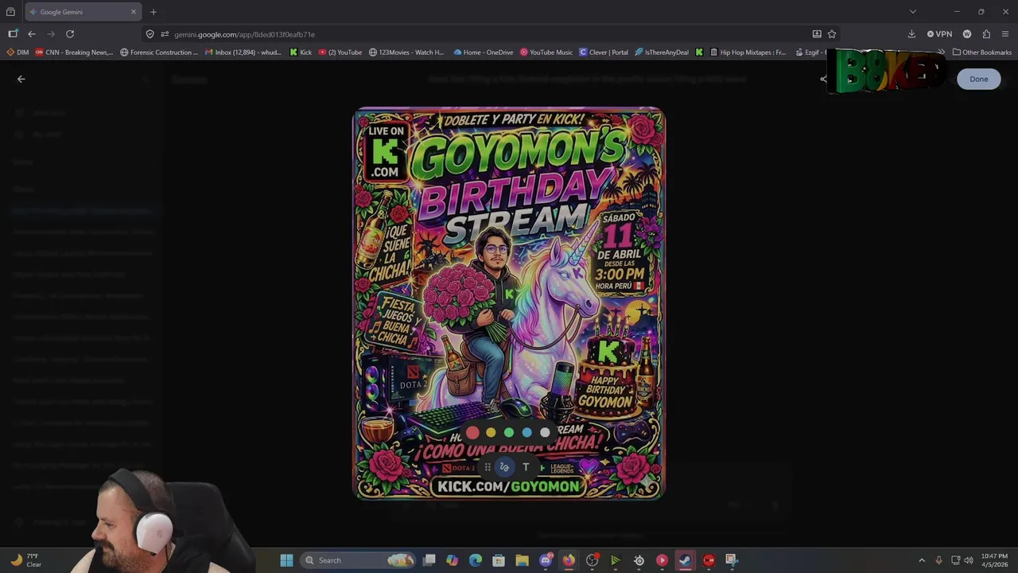
Task: Open the downloads panel
Action: (x=911, y=34)
